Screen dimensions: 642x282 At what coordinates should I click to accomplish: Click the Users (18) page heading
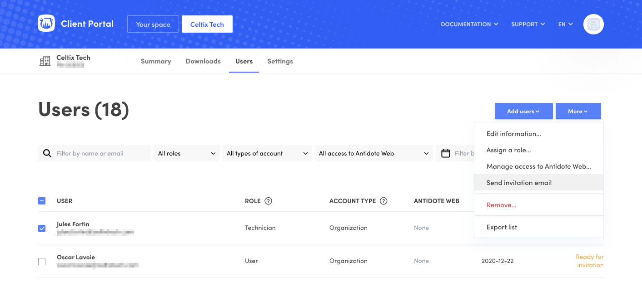(84, 110)
